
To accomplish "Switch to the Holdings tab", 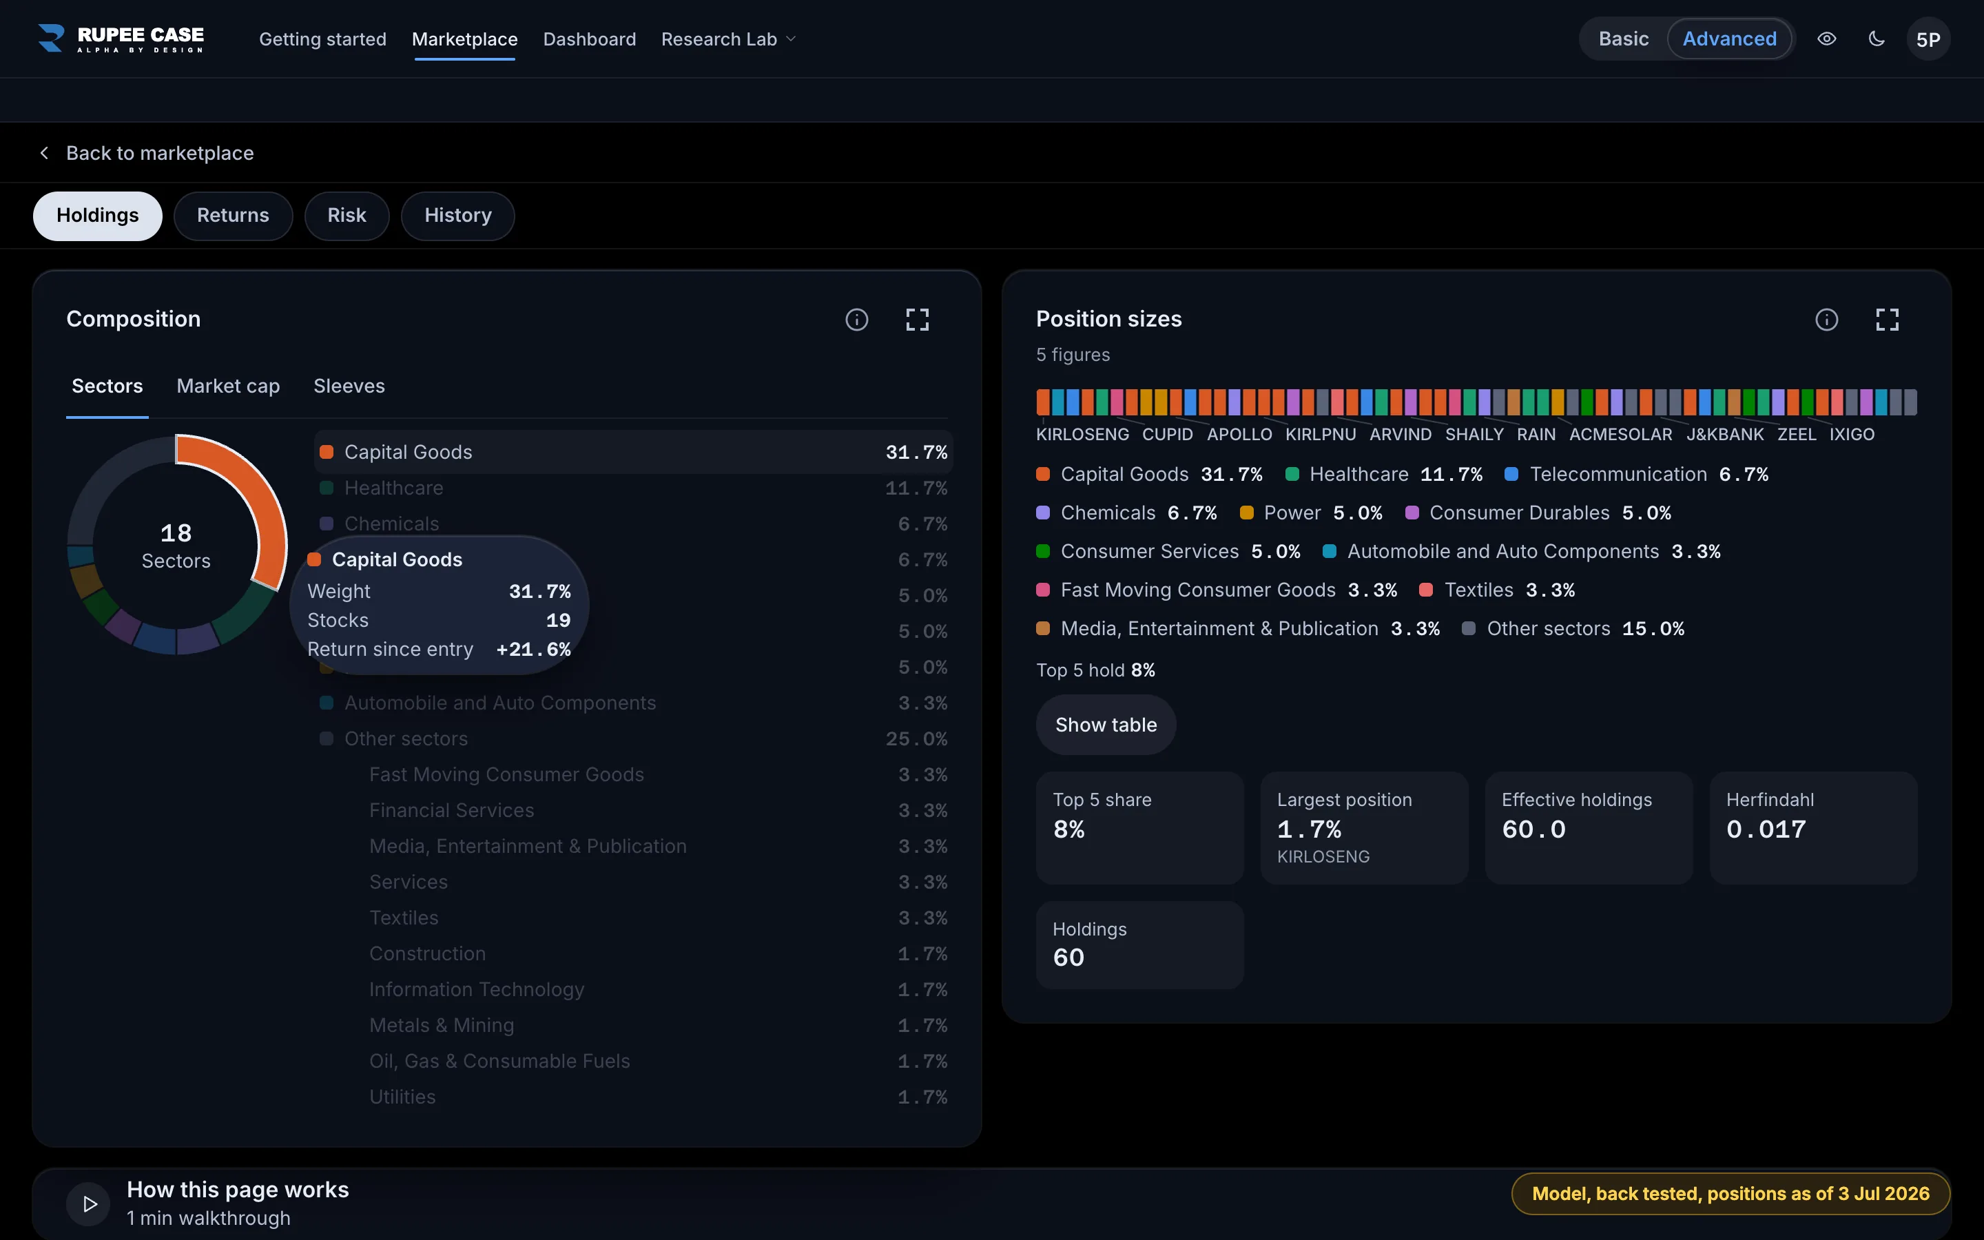I will (x=98, y=216).
